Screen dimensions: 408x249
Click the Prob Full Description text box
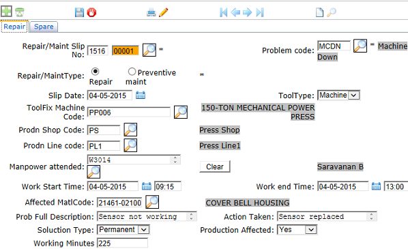click(x=147, y=216)
